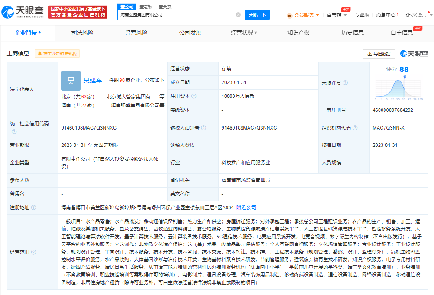Click 发生变更时通知我 bell notification button
Screen dimensions: 434x295
[x=57, y=54]
